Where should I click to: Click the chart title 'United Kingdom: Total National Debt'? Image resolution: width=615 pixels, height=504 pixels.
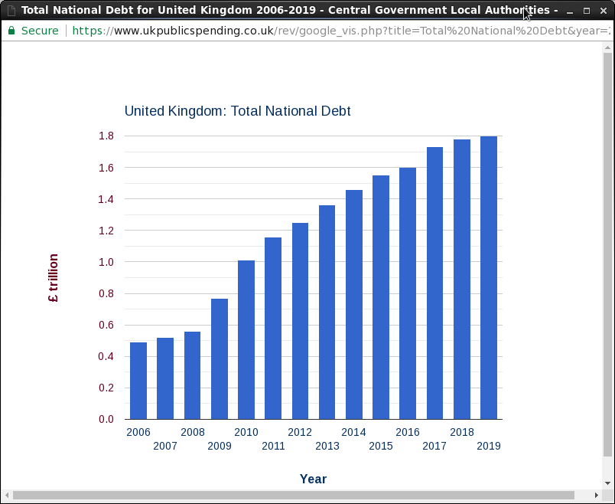pos(237,111)
